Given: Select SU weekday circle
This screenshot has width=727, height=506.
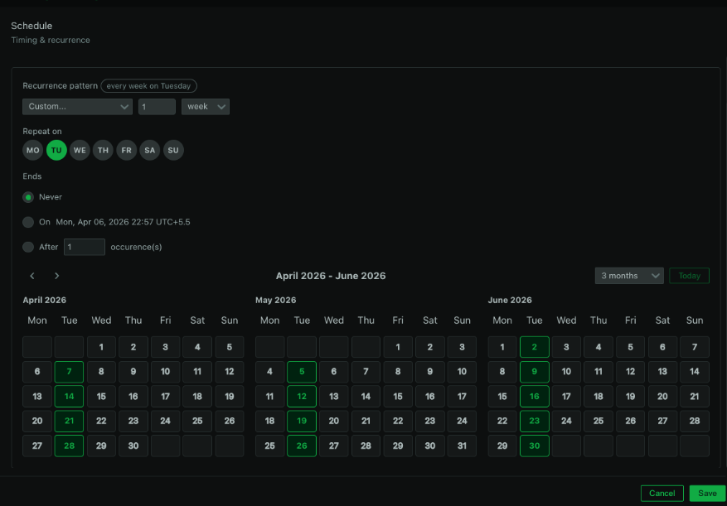Looking at the screenshot, I should [x=173, y=150].
